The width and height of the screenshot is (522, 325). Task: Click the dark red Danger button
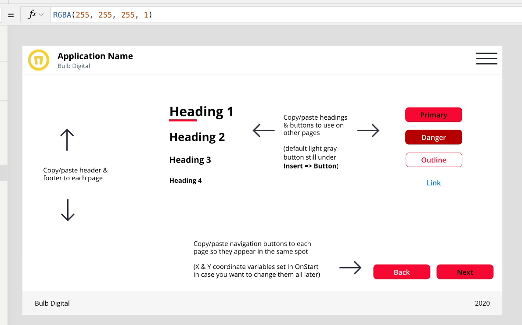[x=433, y=137]
